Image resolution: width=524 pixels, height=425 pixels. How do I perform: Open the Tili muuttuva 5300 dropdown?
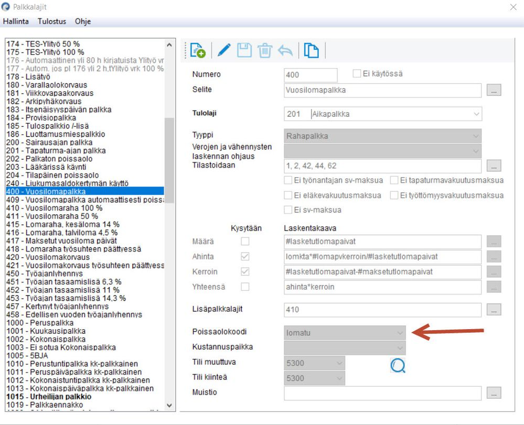tap(315, 363)
